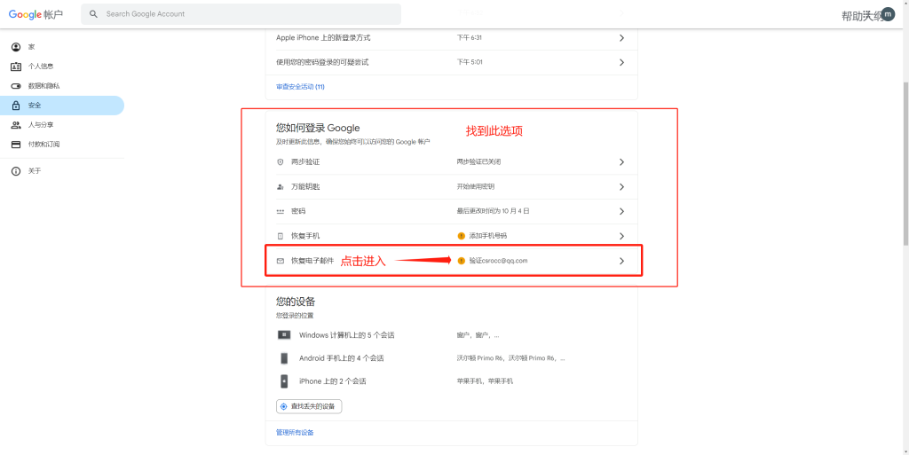Viewport: 909px width, 455px height.
Task: Click the warning icon beside 添加手机号码
Action: [x=462, y=236]
